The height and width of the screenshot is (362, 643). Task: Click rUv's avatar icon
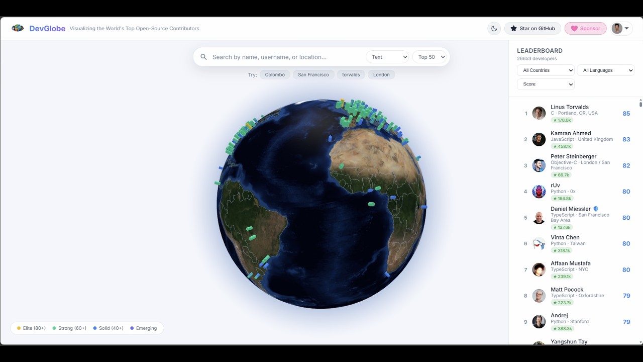pyautogui.click(x=539, y=192)
